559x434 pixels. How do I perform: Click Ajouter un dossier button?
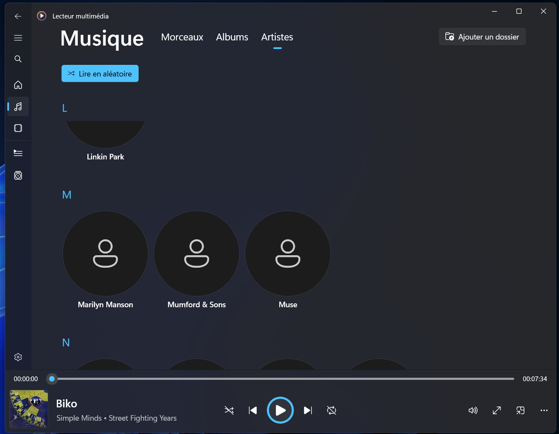coord(482,37)
